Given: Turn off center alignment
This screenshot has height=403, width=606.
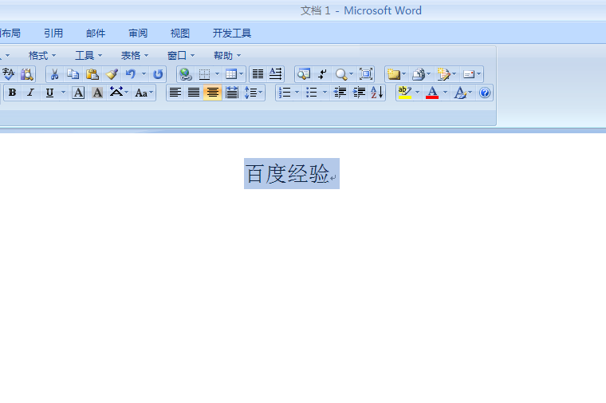Looking at the screenshot, I should (212, 93).
